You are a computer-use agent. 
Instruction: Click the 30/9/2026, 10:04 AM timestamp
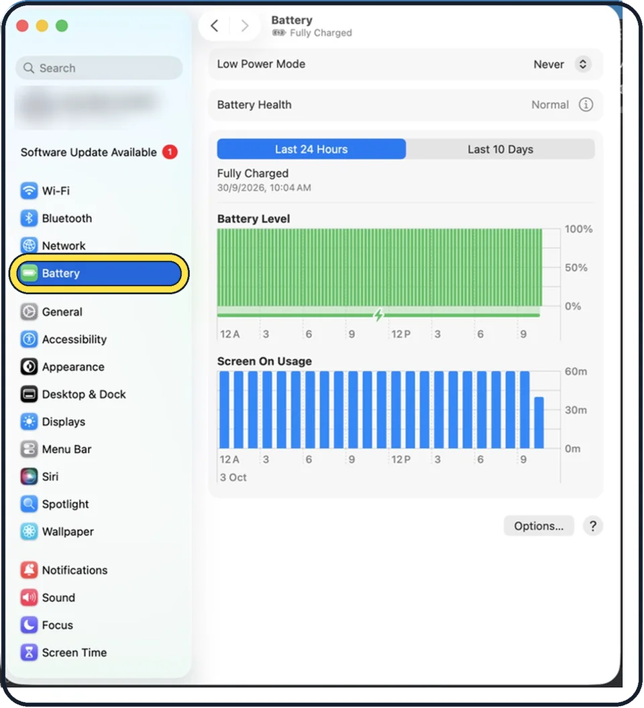click(264, 188)
